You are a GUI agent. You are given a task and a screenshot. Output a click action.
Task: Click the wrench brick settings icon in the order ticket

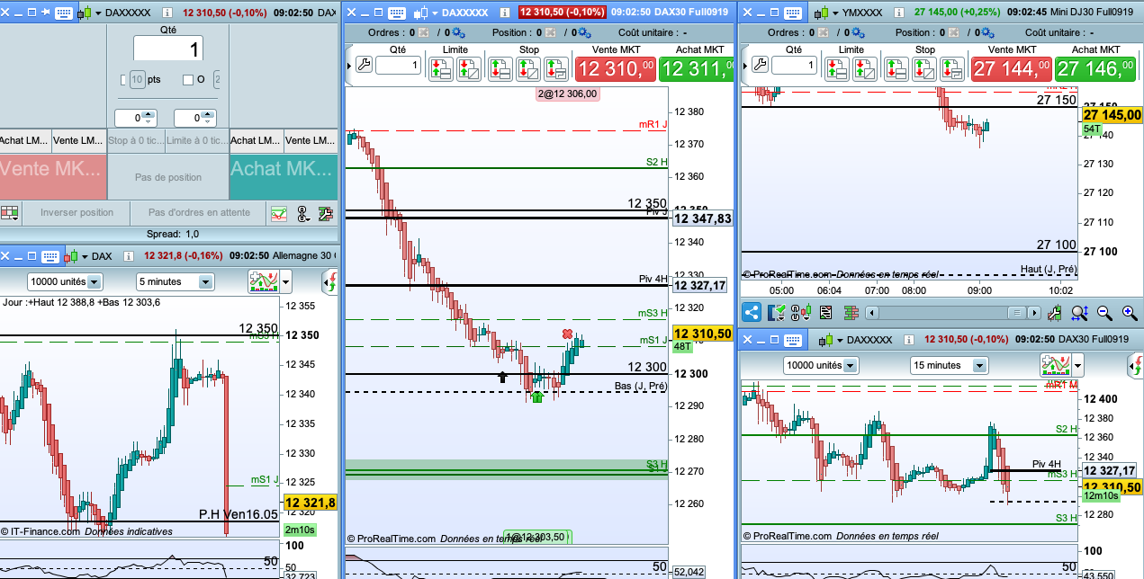(324, 213)
